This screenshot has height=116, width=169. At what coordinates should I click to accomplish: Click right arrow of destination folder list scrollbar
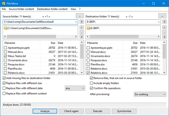(159, 36)
